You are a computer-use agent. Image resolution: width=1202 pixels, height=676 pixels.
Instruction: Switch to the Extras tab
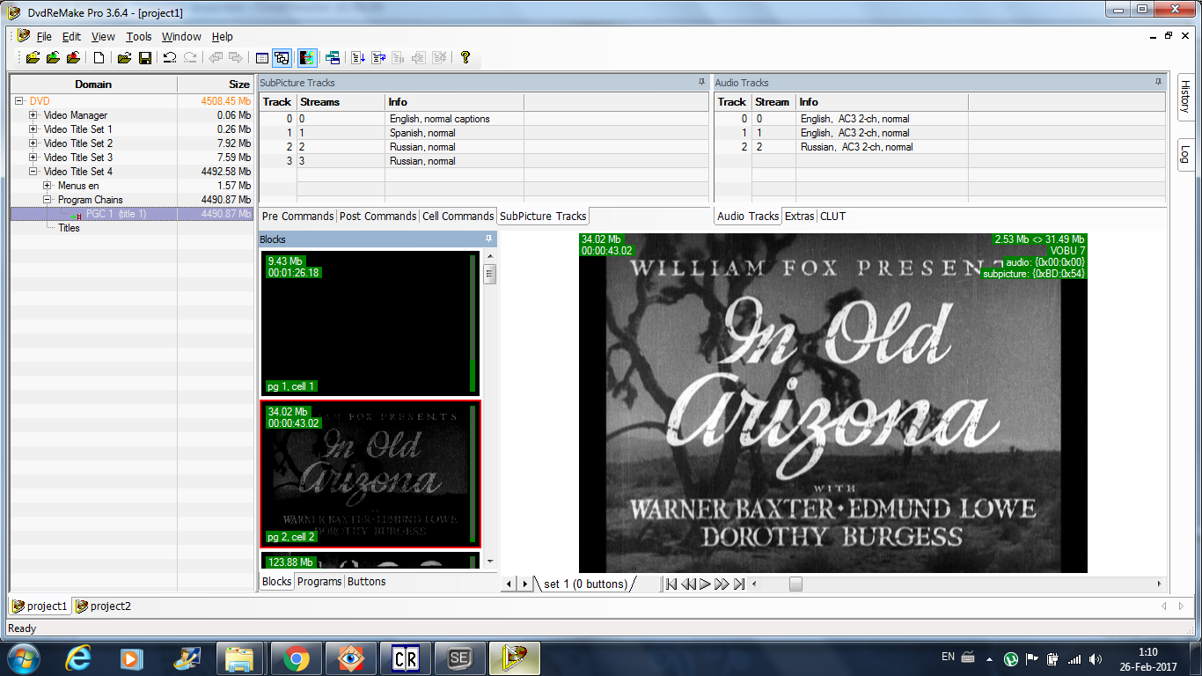tap(799, 216)
